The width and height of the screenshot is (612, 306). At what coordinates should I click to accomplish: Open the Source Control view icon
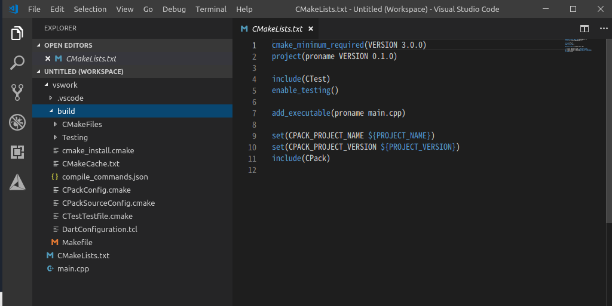coord(17,92)
